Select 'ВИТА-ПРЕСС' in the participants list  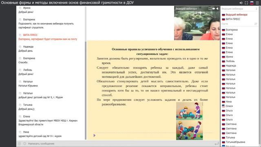[233, 19]
